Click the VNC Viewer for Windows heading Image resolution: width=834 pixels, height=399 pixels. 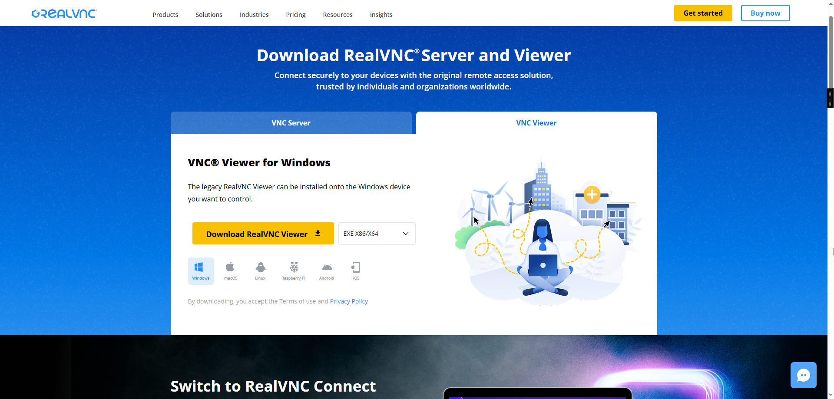coord(259,163)
